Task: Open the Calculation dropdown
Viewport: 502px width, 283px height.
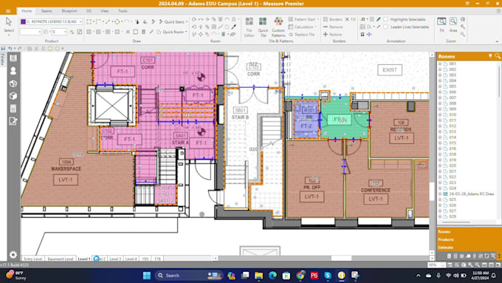Action: point(303,27)
